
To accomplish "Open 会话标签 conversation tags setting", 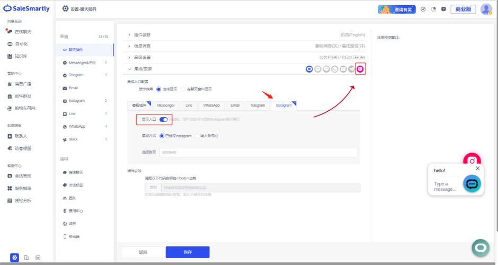I will 73,185.
